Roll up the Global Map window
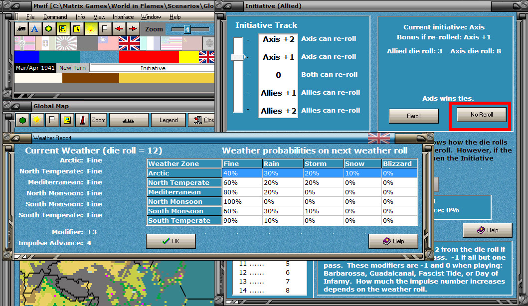528x306 pixels. point(16,106)
